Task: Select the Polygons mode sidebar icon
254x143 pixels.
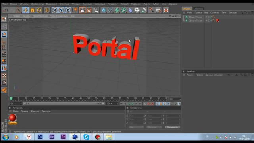Action: [4, 61]
